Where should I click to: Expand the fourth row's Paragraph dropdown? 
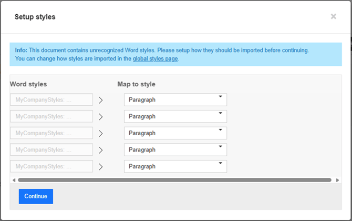(x=175, y=150)
